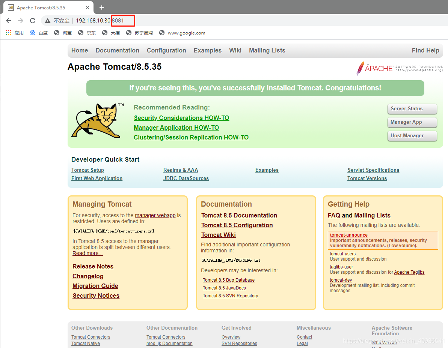Click the not-secure warning triangle icon
The width and height of the screenshot is (448, 348).
pyautogui.click(x=48, y=21)
